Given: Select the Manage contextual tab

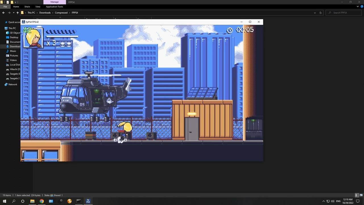Looking at the screenshot, I should [x=54, y=2].
